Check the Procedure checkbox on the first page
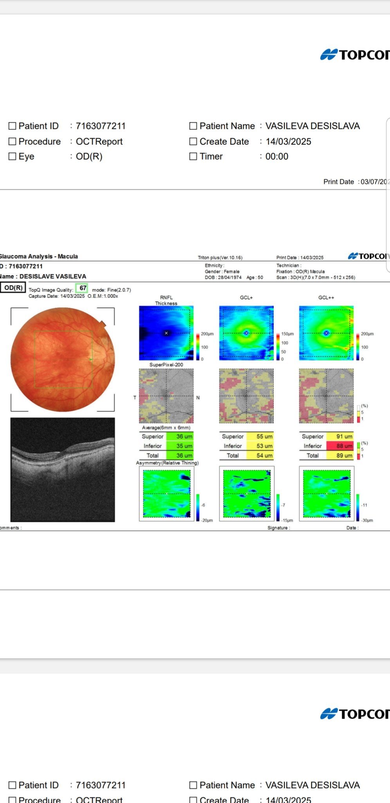This screenshot has height=803, width=390. [x=13, y=142]
